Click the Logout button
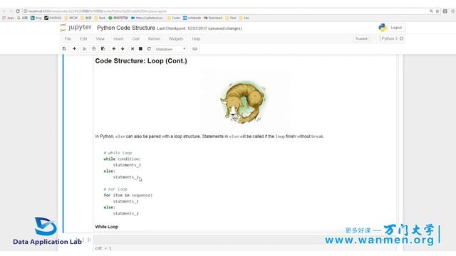This screenshot has width=456, height=256. (396, 28)
